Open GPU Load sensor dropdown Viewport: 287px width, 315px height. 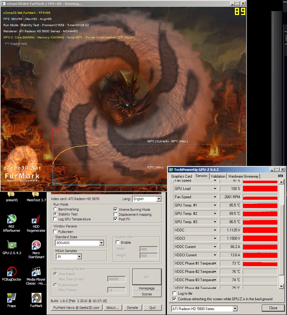point(215,189)
